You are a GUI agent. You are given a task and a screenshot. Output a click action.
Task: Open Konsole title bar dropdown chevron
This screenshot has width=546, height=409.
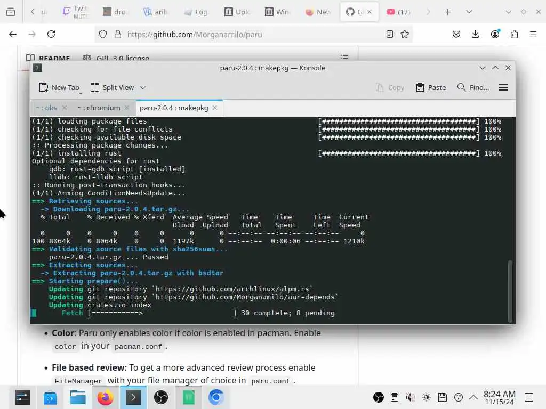coord(482,68)
